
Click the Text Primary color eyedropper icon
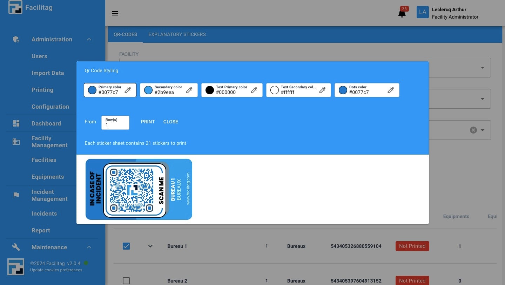pyautogui.click(x=254, y=90)
